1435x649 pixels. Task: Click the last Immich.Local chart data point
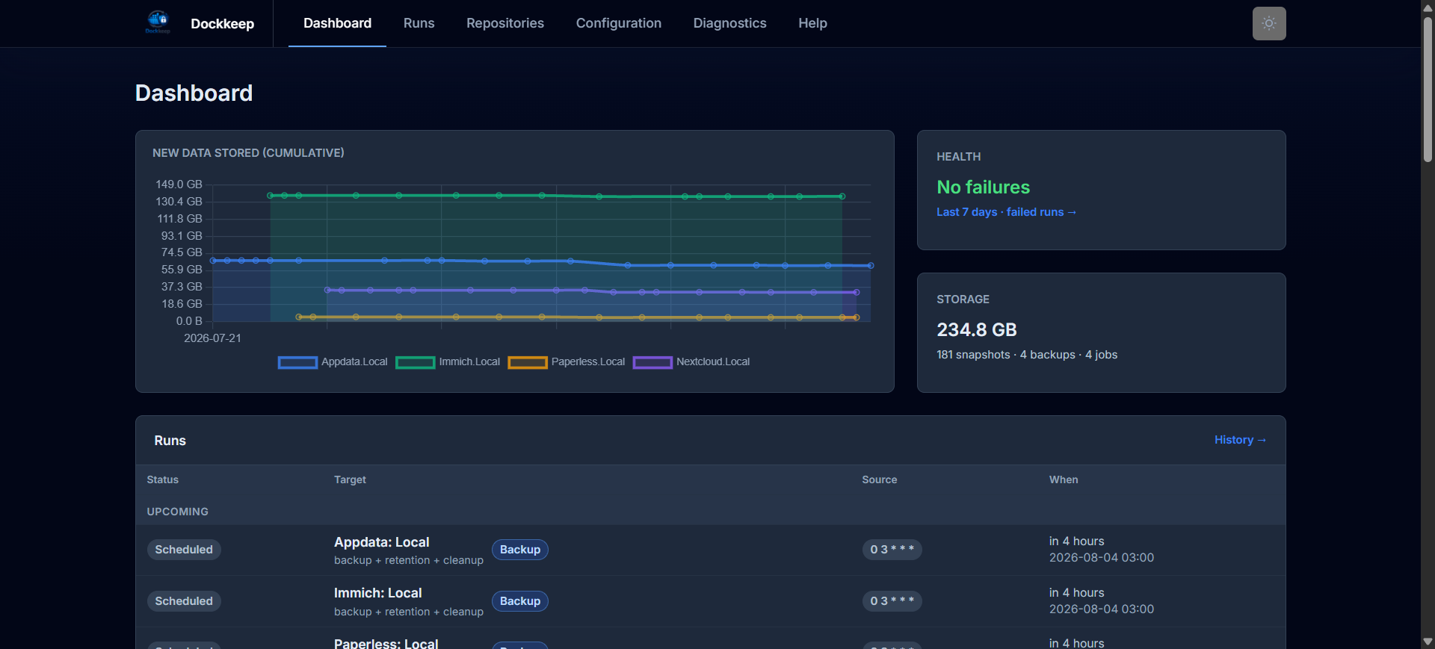[842, 196]
